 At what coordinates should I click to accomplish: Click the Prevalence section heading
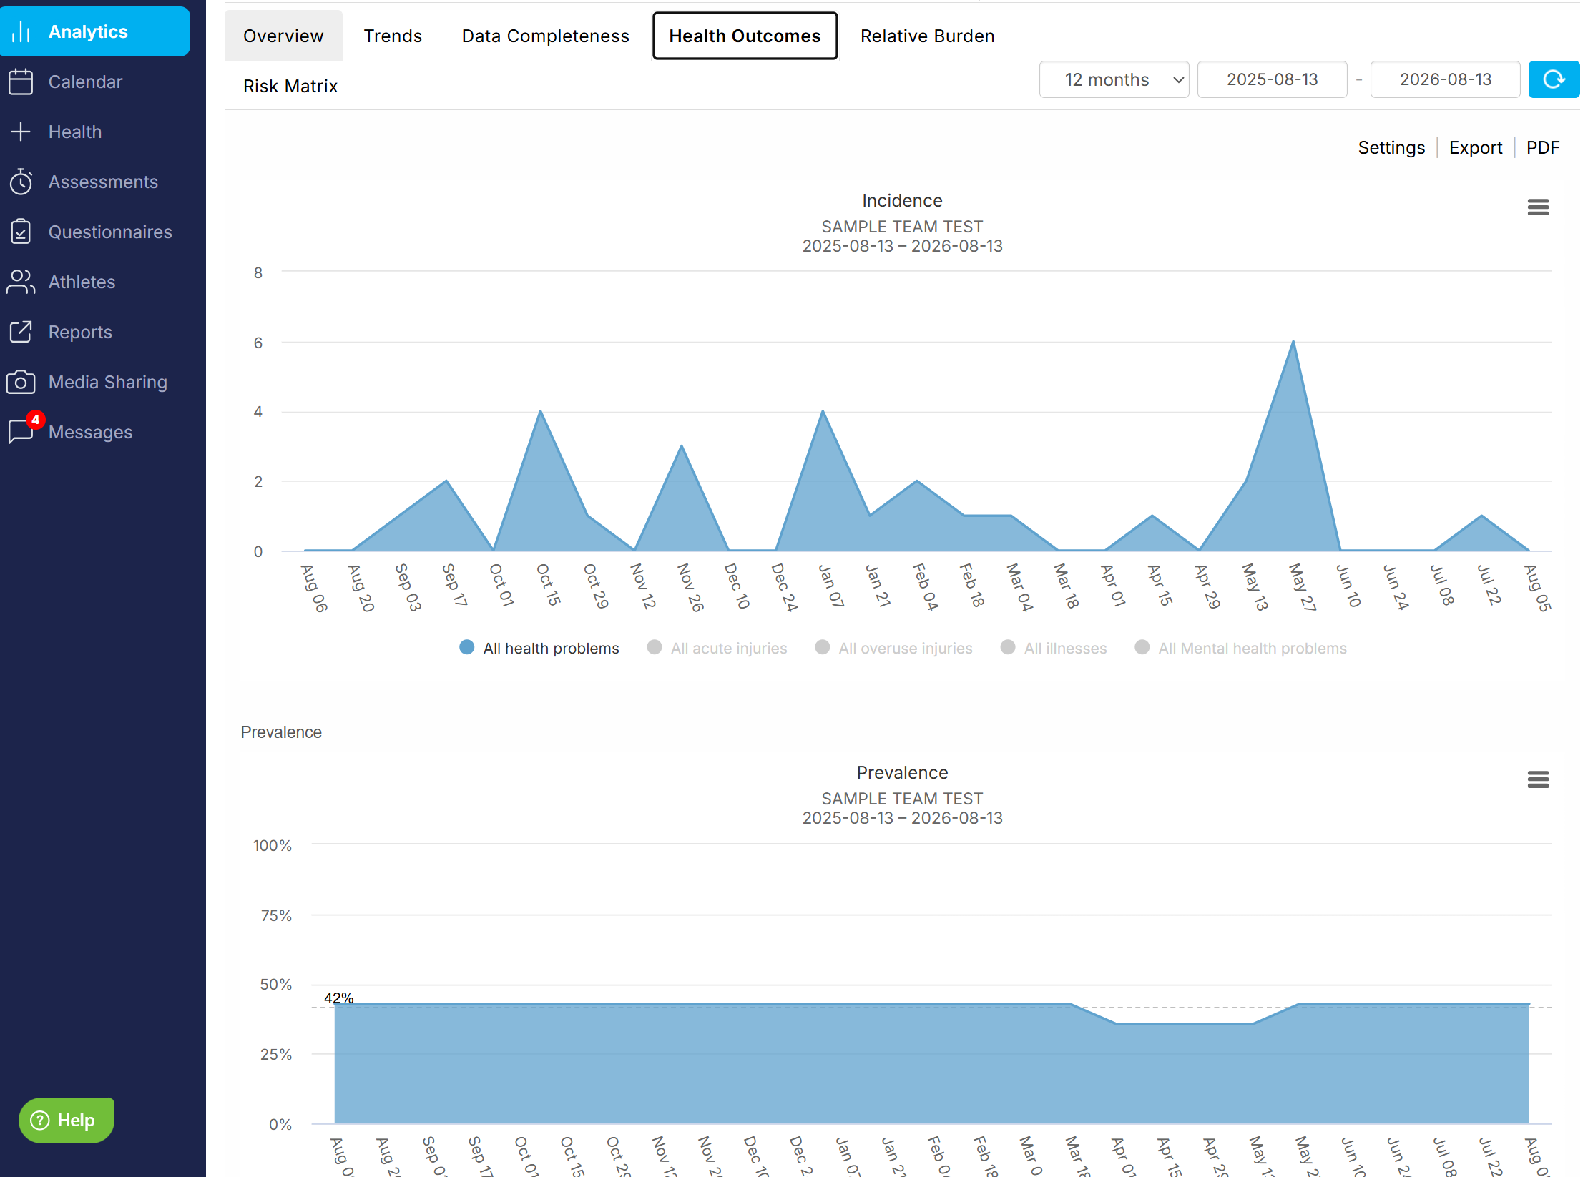click(x=281, y=732)
